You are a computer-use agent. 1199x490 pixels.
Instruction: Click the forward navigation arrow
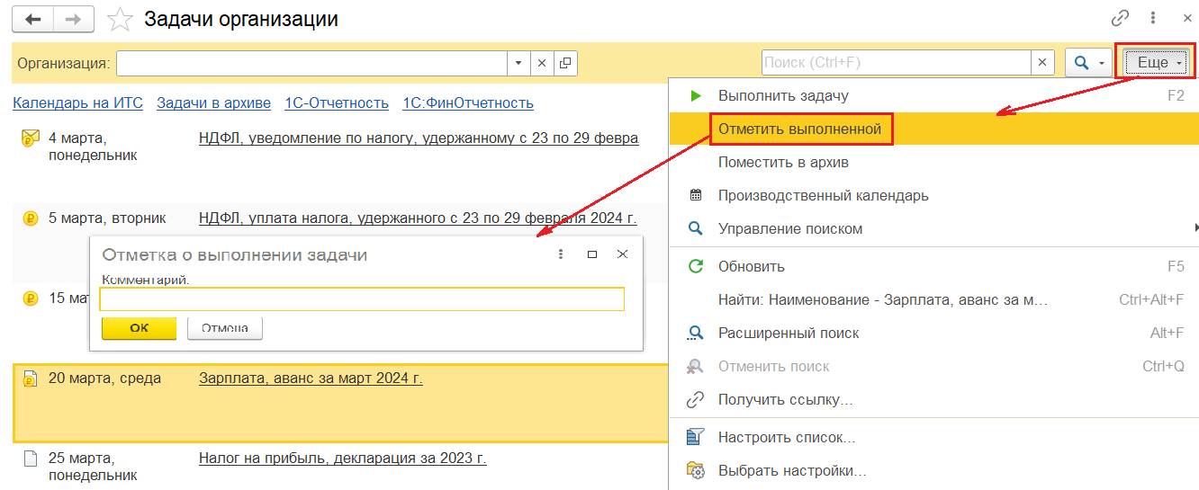coord(75,19)
